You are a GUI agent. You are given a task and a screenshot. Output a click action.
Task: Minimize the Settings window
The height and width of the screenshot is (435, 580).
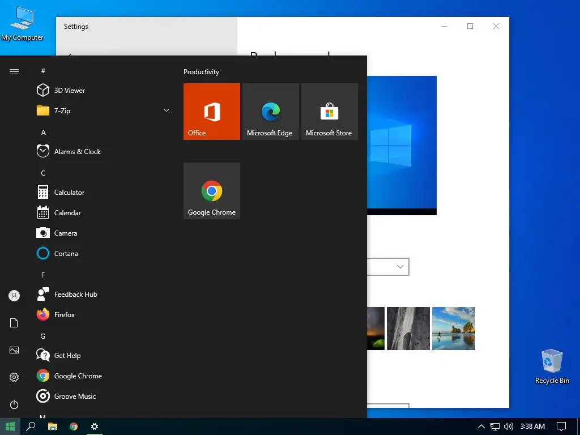[444, 26]
